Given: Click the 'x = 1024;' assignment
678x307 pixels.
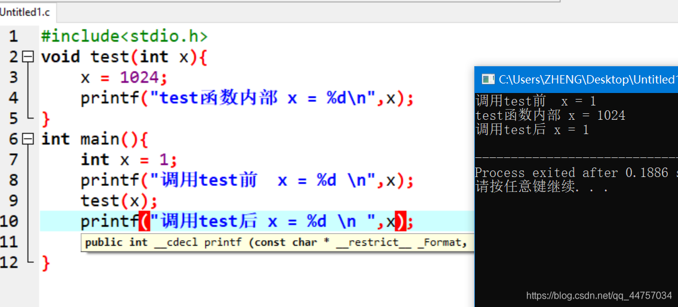Looking at the screenshot, I should pos(124,77).
